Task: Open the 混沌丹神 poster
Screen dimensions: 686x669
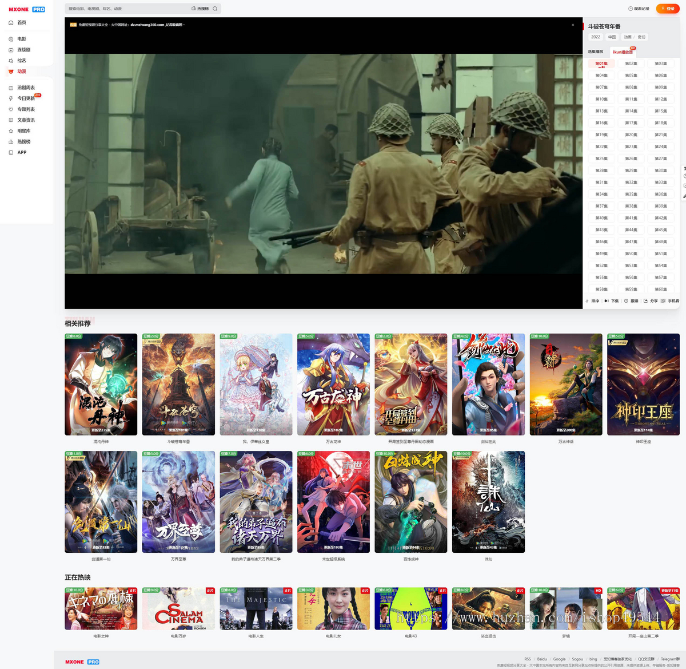Action: coord(101,385)
